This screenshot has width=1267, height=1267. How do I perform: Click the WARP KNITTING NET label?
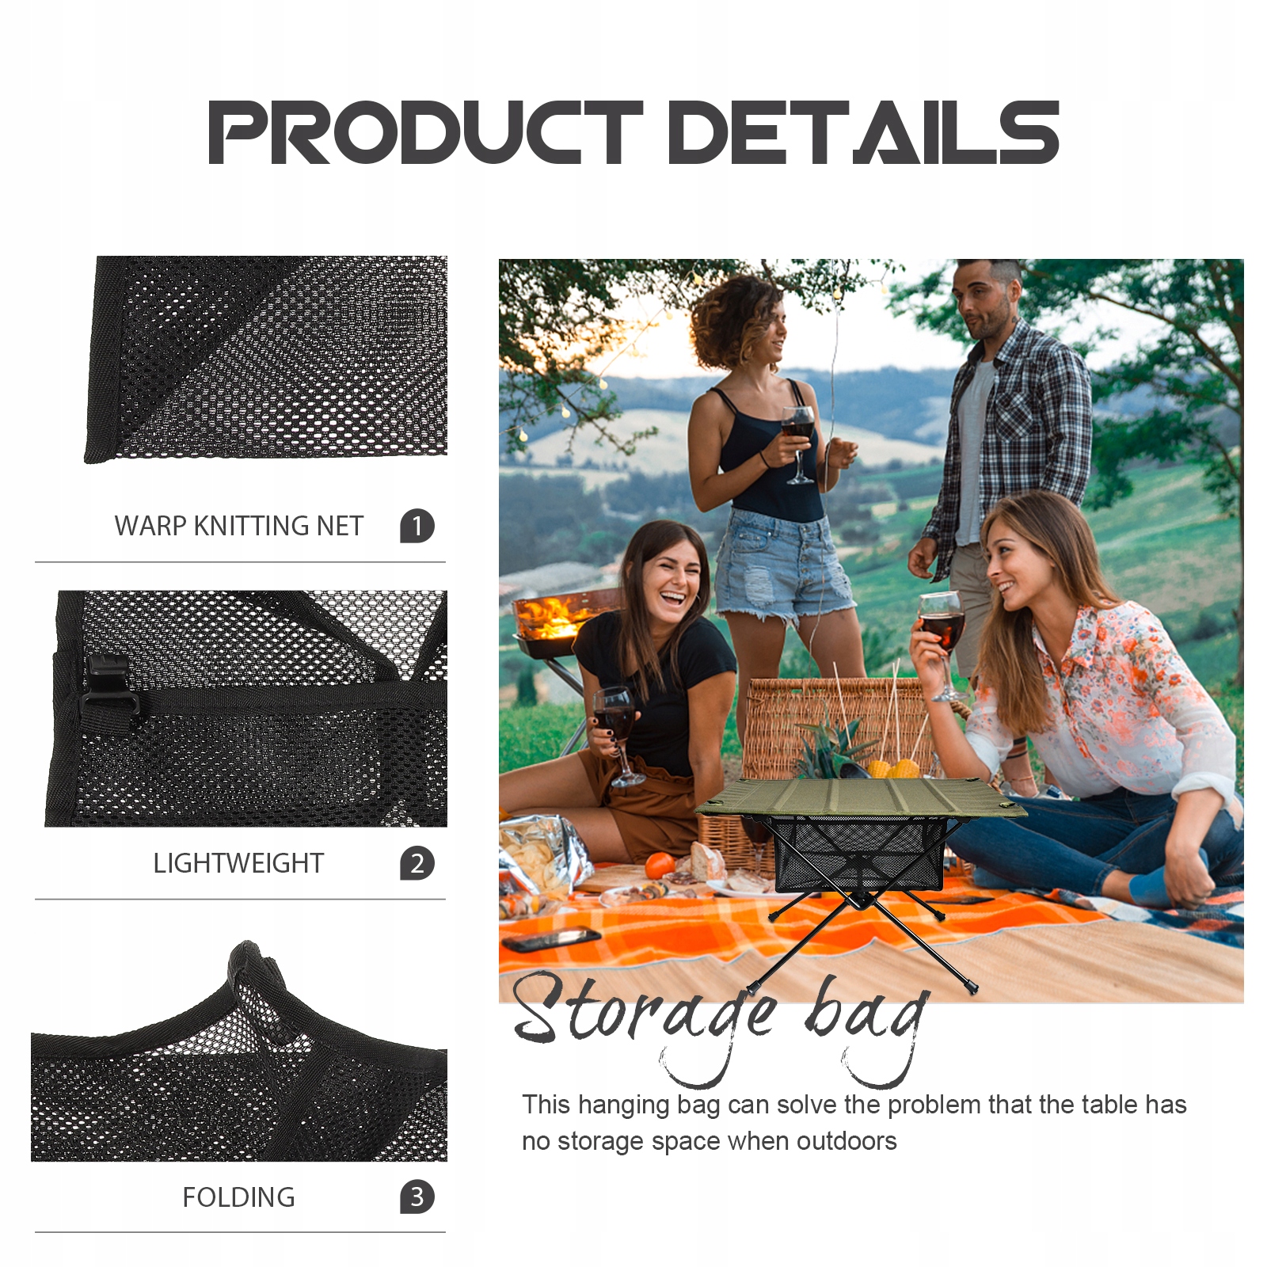pyautogui.click(x=238, y=526)
